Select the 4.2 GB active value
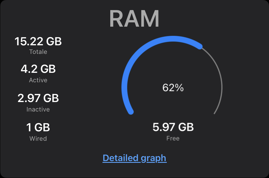269x178 pixels. point(38,69)
